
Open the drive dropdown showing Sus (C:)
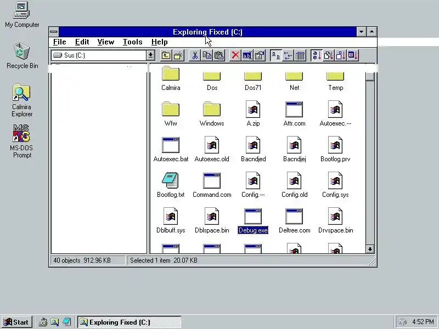(x=150, y=55)
